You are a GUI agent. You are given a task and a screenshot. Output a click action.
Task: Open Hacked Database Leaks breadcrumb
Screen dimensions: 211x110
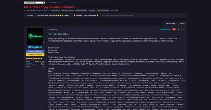click(86, 15)
